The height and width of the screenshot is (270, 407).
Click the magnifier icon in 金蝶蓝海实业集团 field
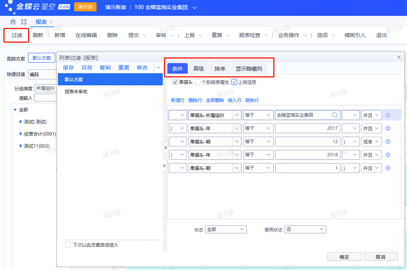click(334, 115)
